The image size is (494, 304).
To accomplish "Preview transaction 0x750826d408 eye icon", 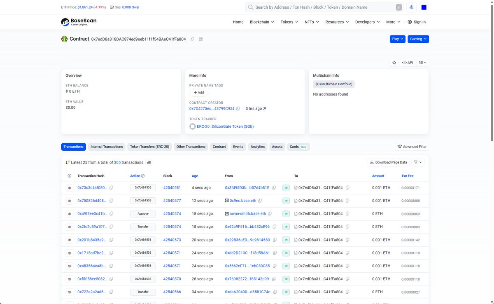I will click(x=69, y=201).
